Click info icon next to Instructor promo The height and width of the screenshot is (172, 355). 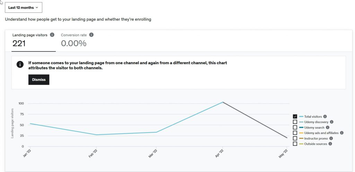pyautogui.click(x=331, y=138)
